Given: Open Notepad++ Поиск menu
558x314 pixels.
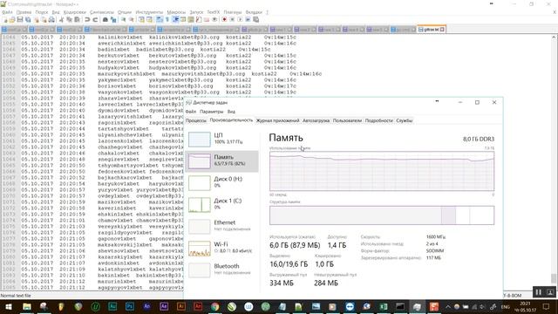Looking at the screenshot, I should coord(42,12).
